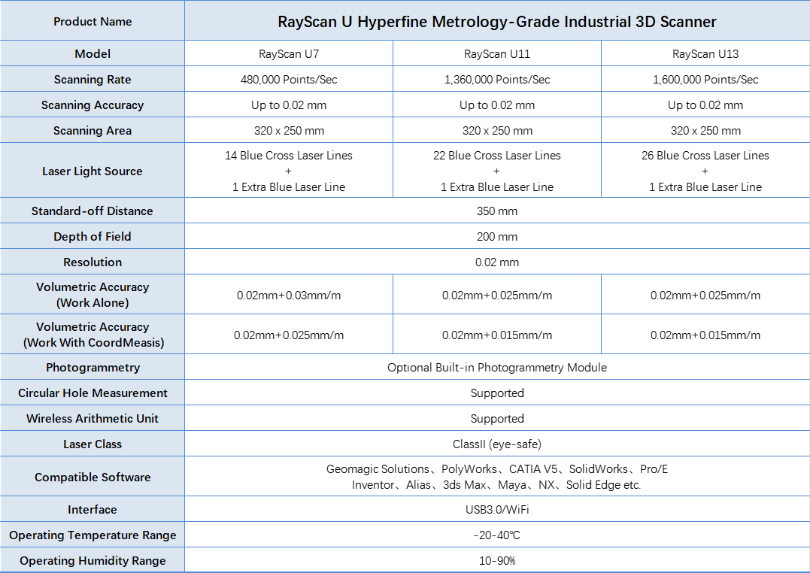This screenshot has height=573, width=810.
Task: Click the "Interface" row label
Action: click(93, 509)
